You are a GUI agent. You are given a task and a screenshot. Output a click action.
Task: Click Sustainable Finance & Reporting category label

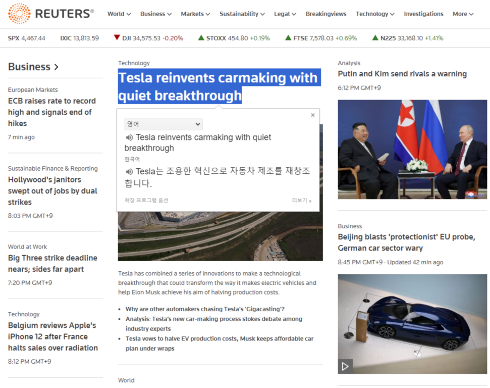tap(53, 168)
